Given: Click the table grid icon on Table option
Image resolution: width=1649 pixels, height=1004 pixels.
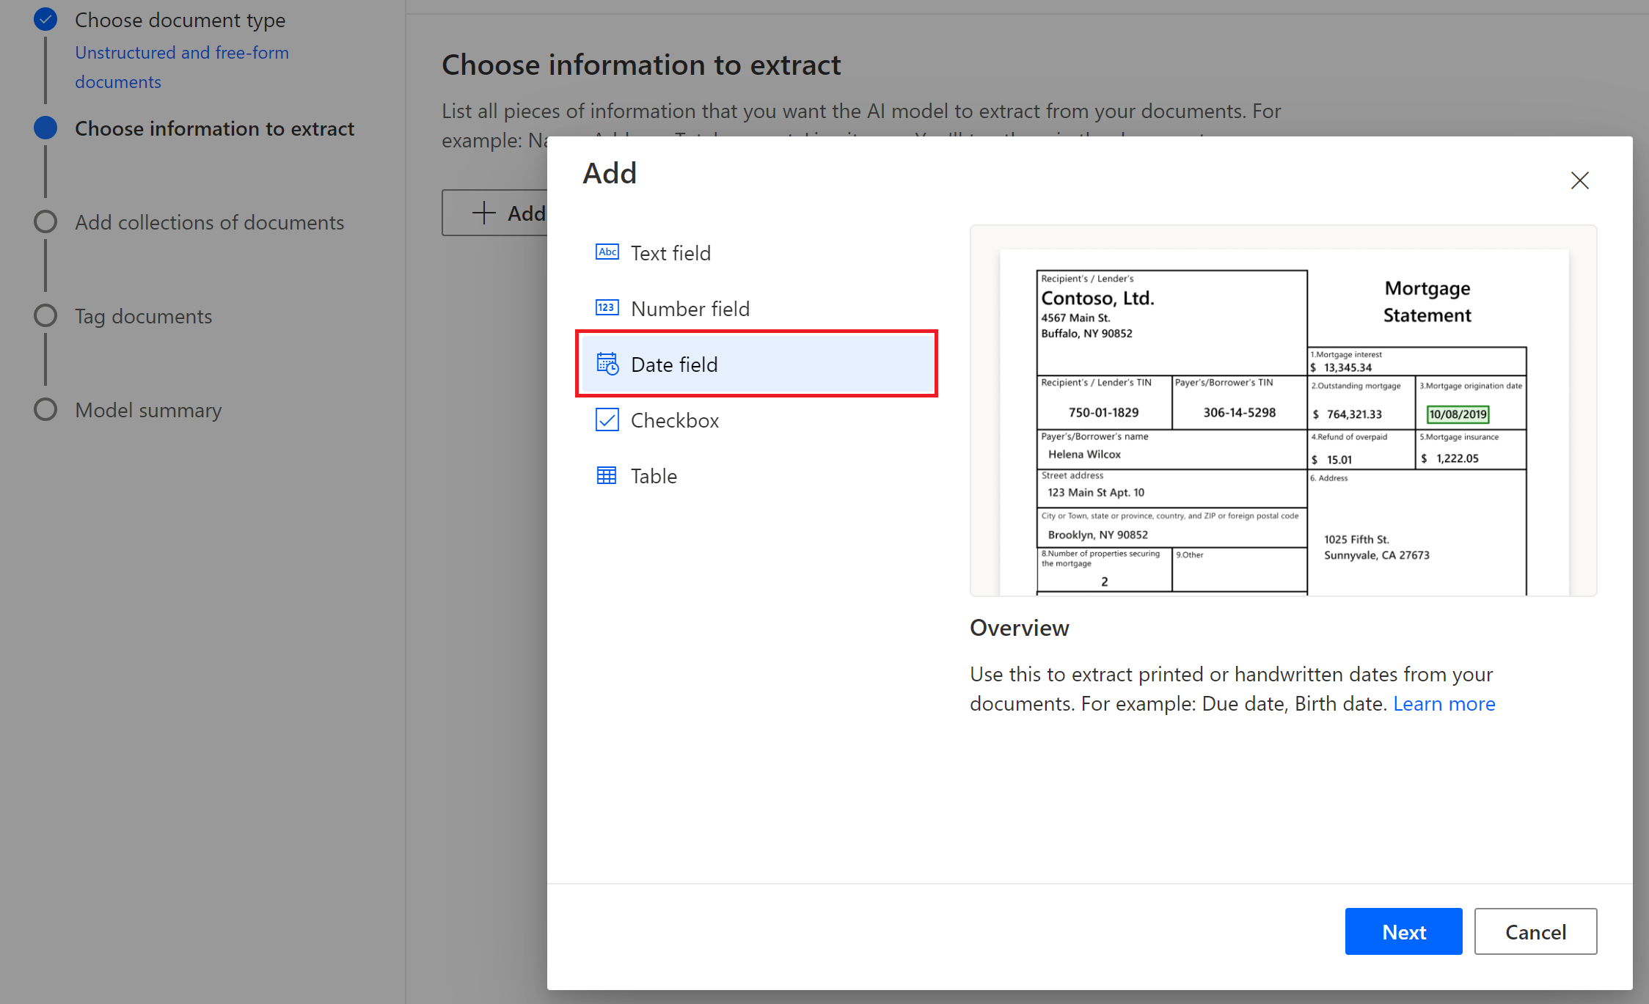Looking at the screenshot, I should pyautogui.click(x=607, y=477).
